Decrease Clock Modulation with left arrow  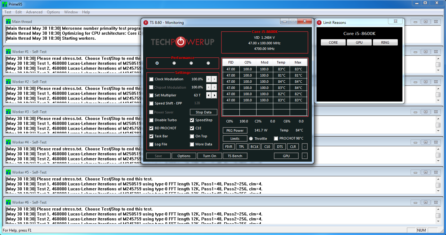[x=209, y=79]
